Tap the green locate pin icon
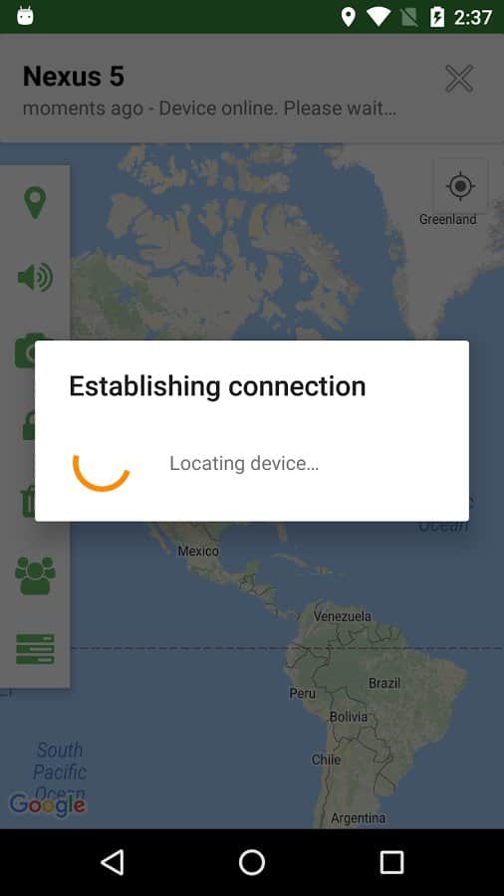Viewport: 504px width, 896px height. point(35,202)
